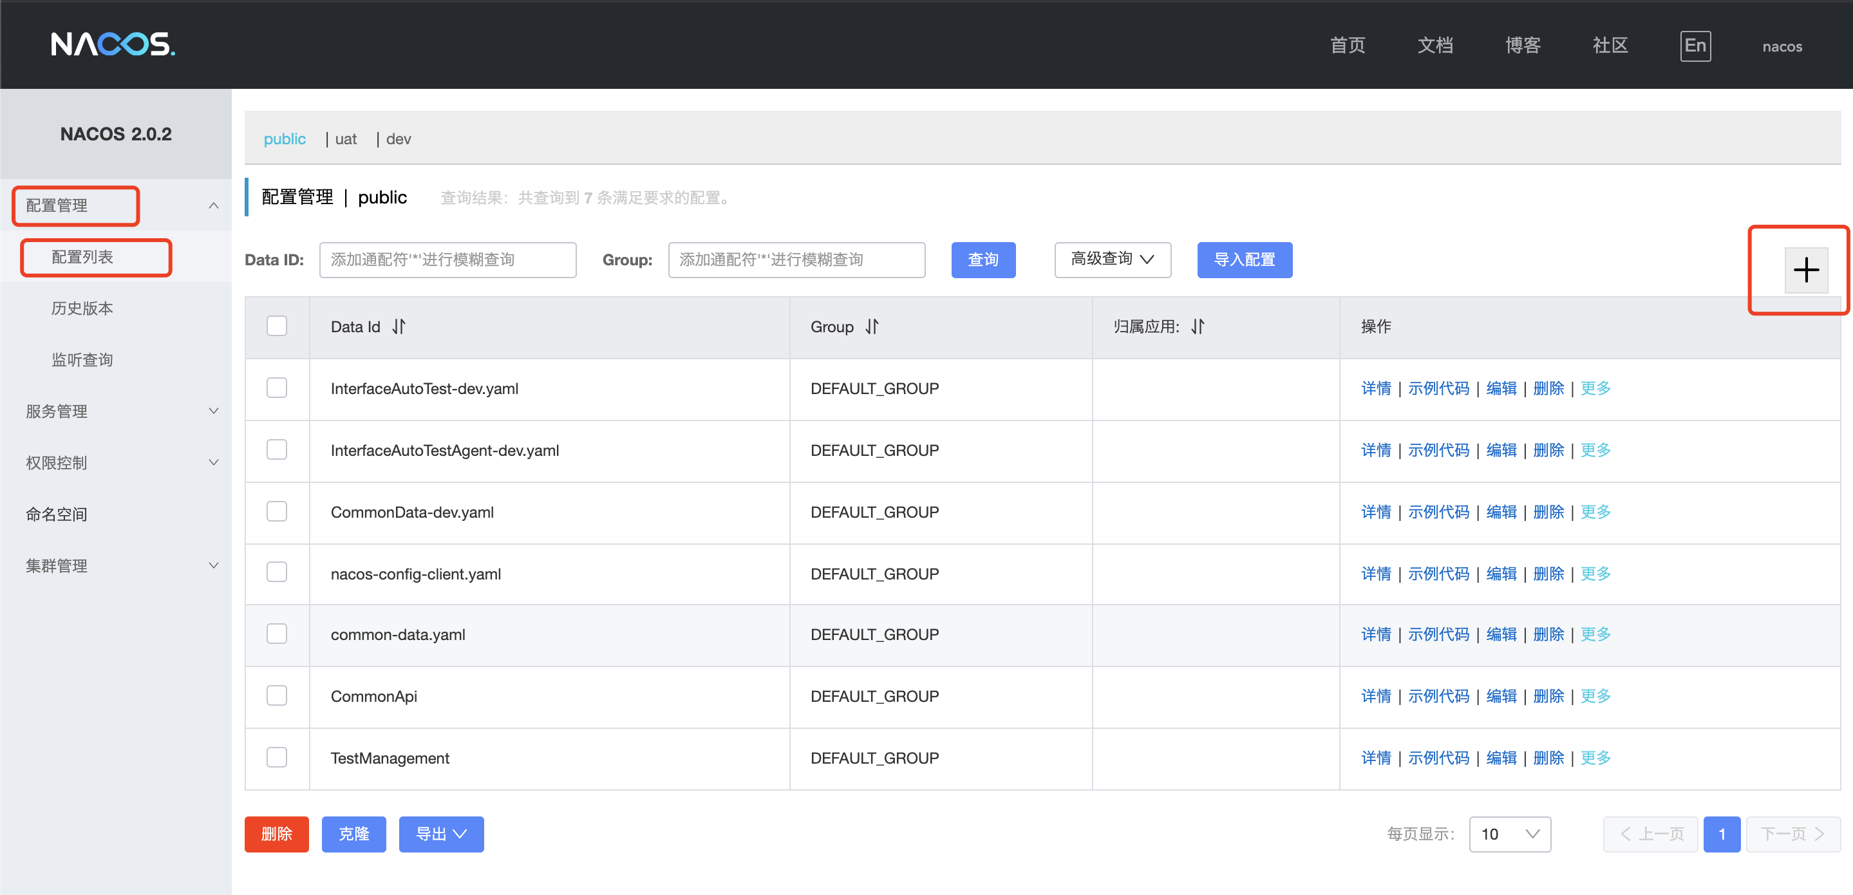Open the 导出 dropdown button
Image resolution: width=1853 pixels, height=895 pixels.
click(x=441, y=834)
